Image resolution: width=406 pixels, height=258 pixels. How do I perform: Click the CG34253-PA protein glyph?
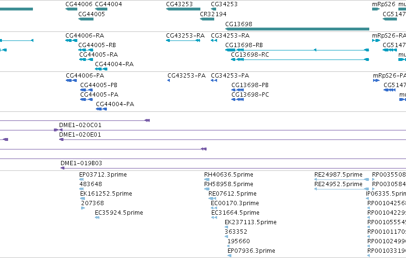[x=214, y=80]
